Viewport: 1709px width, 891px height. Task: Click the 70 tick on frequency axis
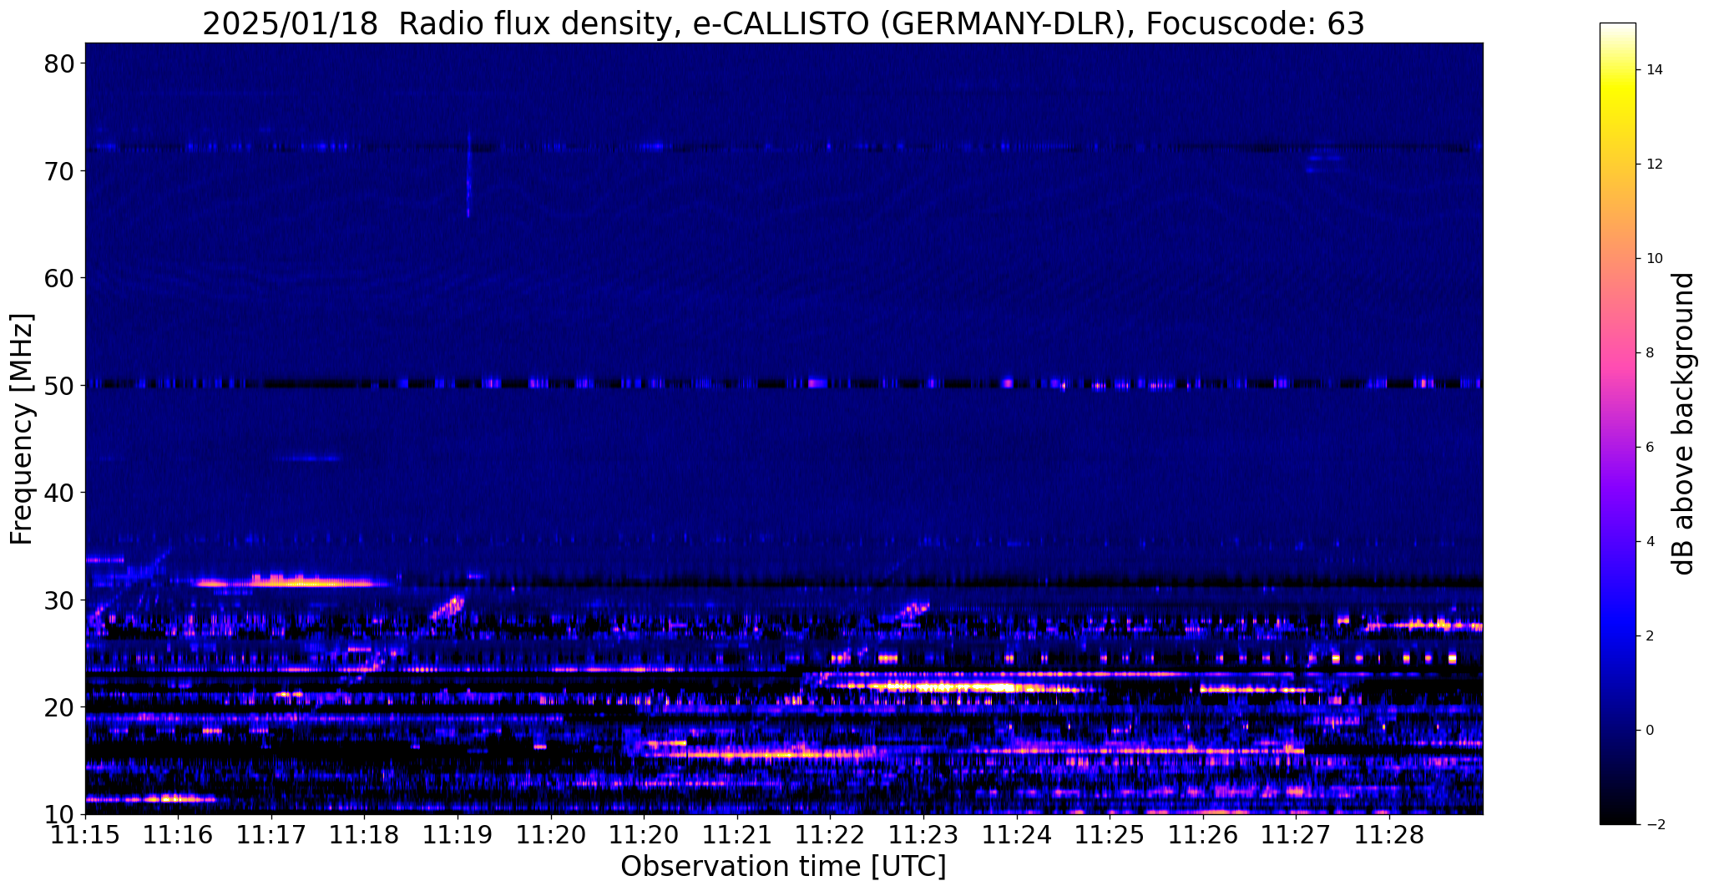pyautogui.click(x=61, y=171)
